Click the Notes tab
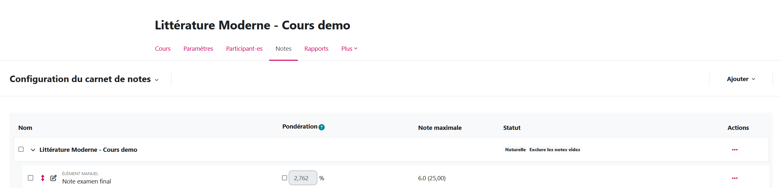 pyautogui.click(x=283, y=49)
